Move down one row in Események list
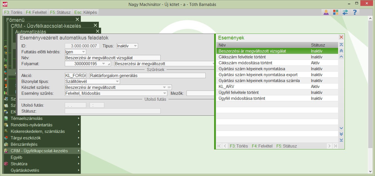Screen dimensions: 375x176 pos(341,128)
